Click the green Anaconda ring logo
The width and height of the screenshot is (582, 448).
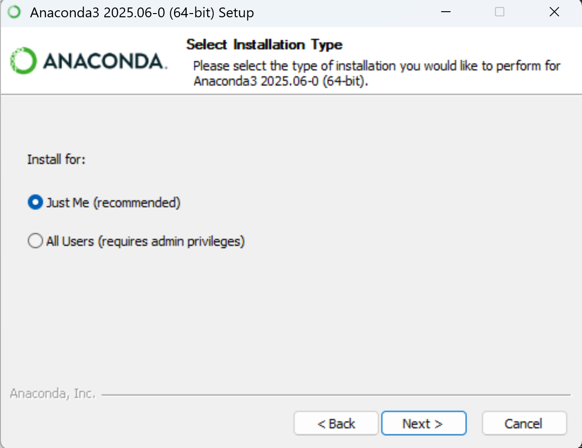coord(23,61)
